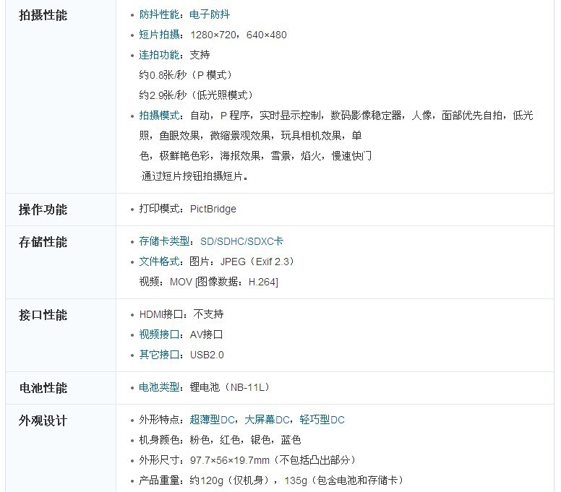This screenshot has height=492, width=561.
Task: Click the USB2.0 value text
Action: coord(207,355)
